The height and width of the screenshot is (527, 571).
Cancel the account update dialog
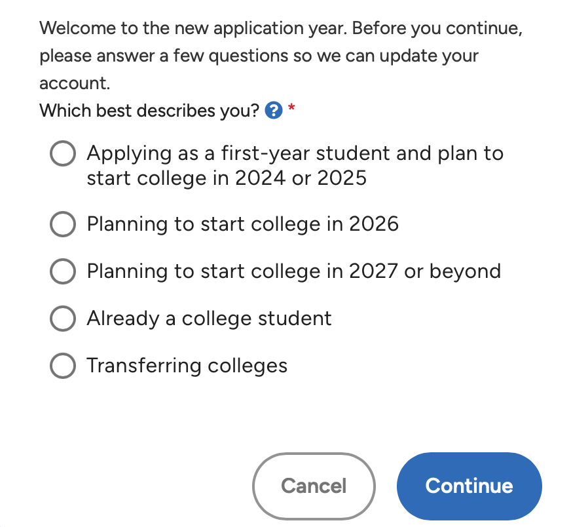[314, 486]
